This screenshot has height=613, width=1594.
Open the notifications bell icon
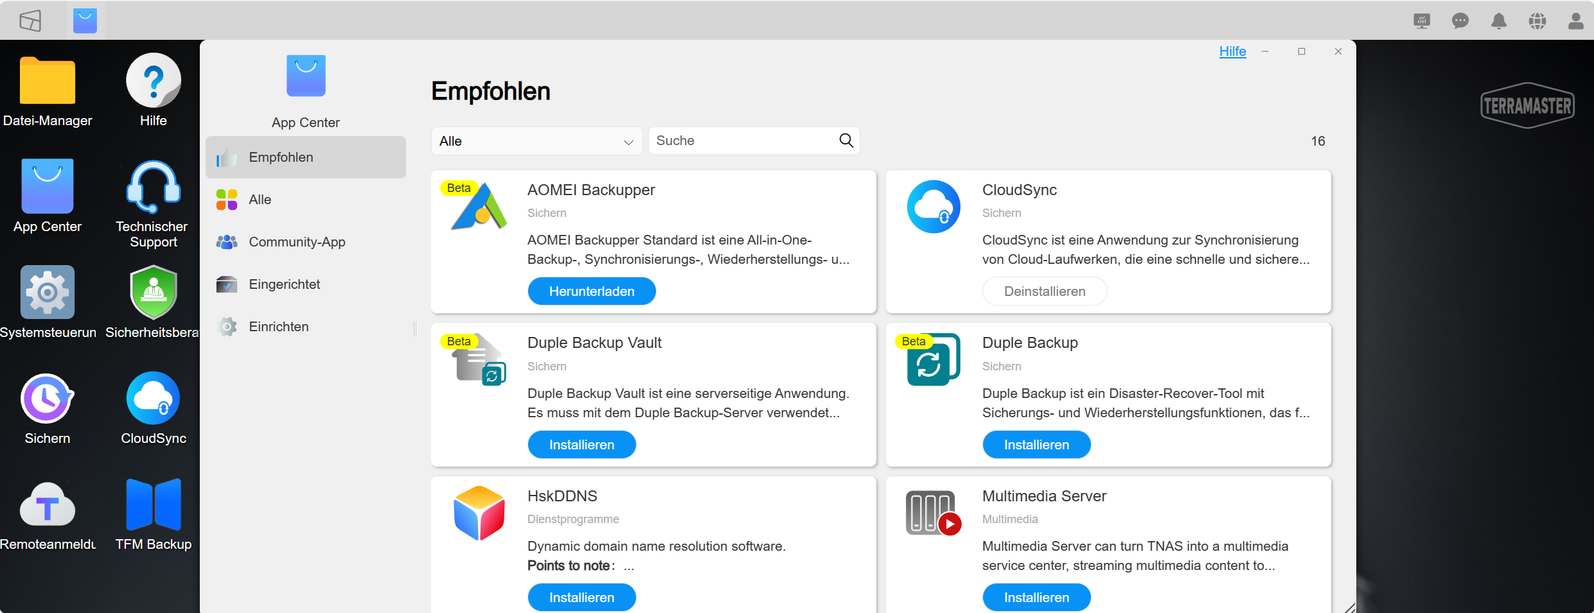[1498, 21]
